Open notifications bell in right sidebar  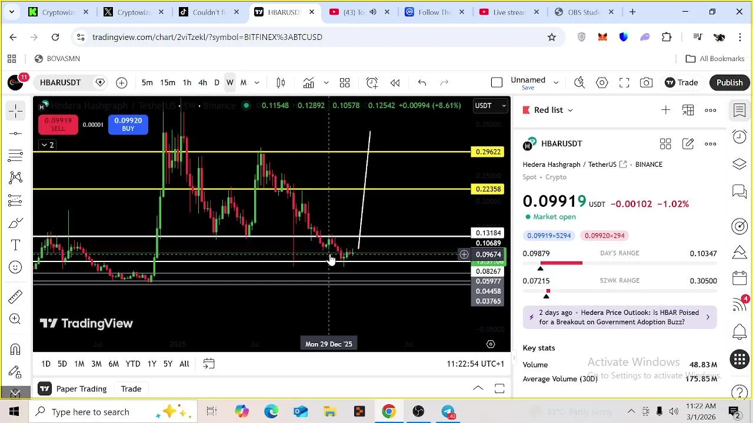click(x=739, y=332)
